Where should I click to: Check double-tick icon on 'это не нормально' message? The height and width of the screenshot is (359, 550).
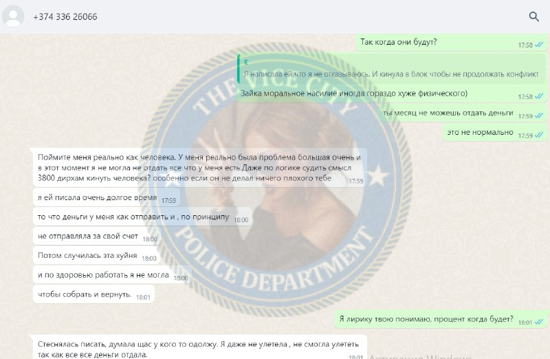click(x=539, y=135)
